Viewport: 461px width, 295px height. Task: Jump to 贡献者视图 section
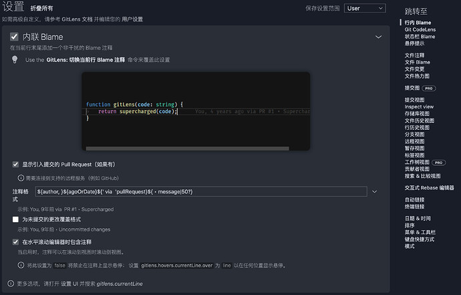point(417,169)
